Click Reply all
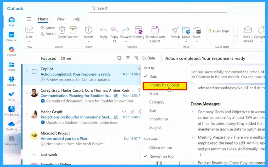268x167 pixels. [x=114, y=35]
